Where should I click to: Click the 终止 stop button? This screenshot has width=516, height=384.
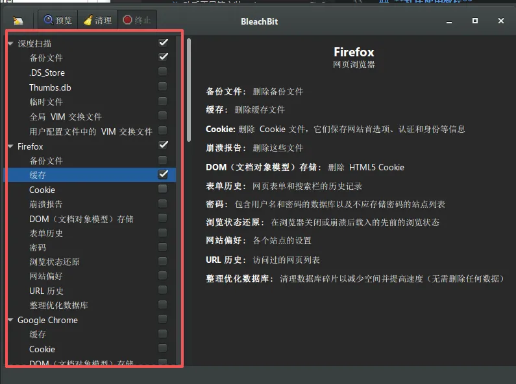pos(137,20)
